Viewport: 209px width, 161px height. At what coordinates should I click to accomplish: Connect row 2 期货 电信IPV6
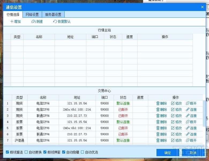tap(191, 109)
